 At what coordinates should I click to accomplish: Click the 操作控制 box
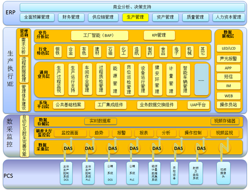pyautogui.click(x=193, y=133)
